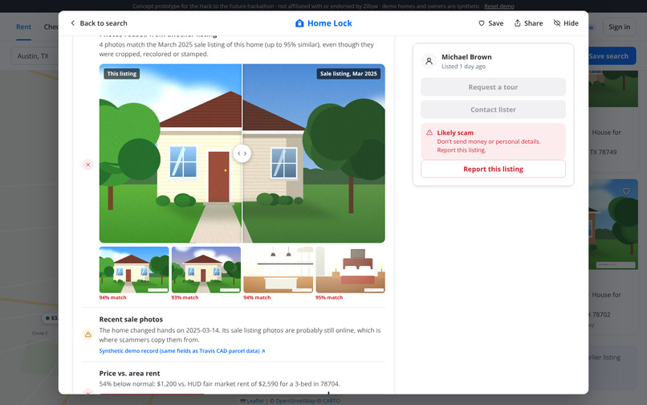Click the 'Listed 1 day ago' text
The image size is (647, 405).
463,66
